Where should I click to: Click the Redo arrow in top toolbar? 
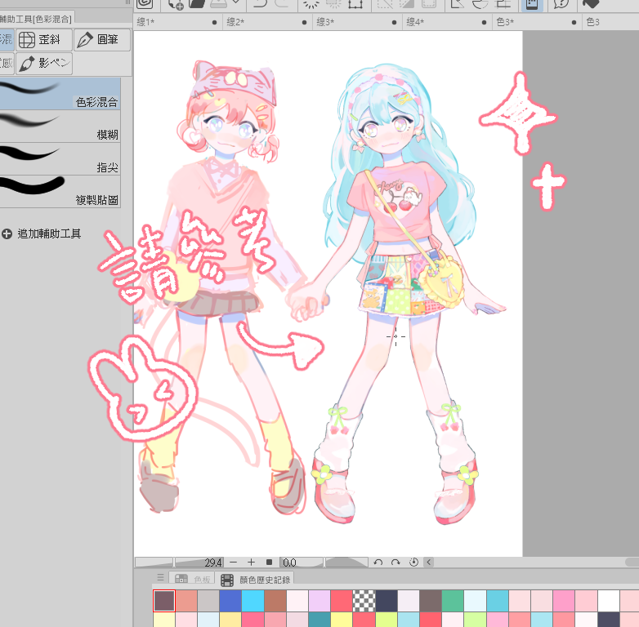click(283, 3)
